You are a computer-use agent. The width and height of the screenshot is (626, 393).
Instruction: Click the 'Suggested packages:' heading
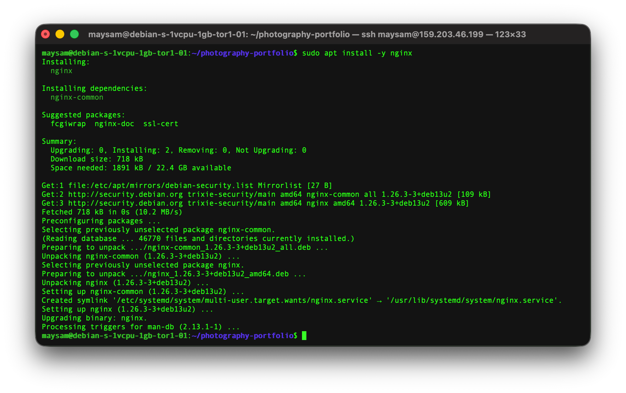[84, 115]
